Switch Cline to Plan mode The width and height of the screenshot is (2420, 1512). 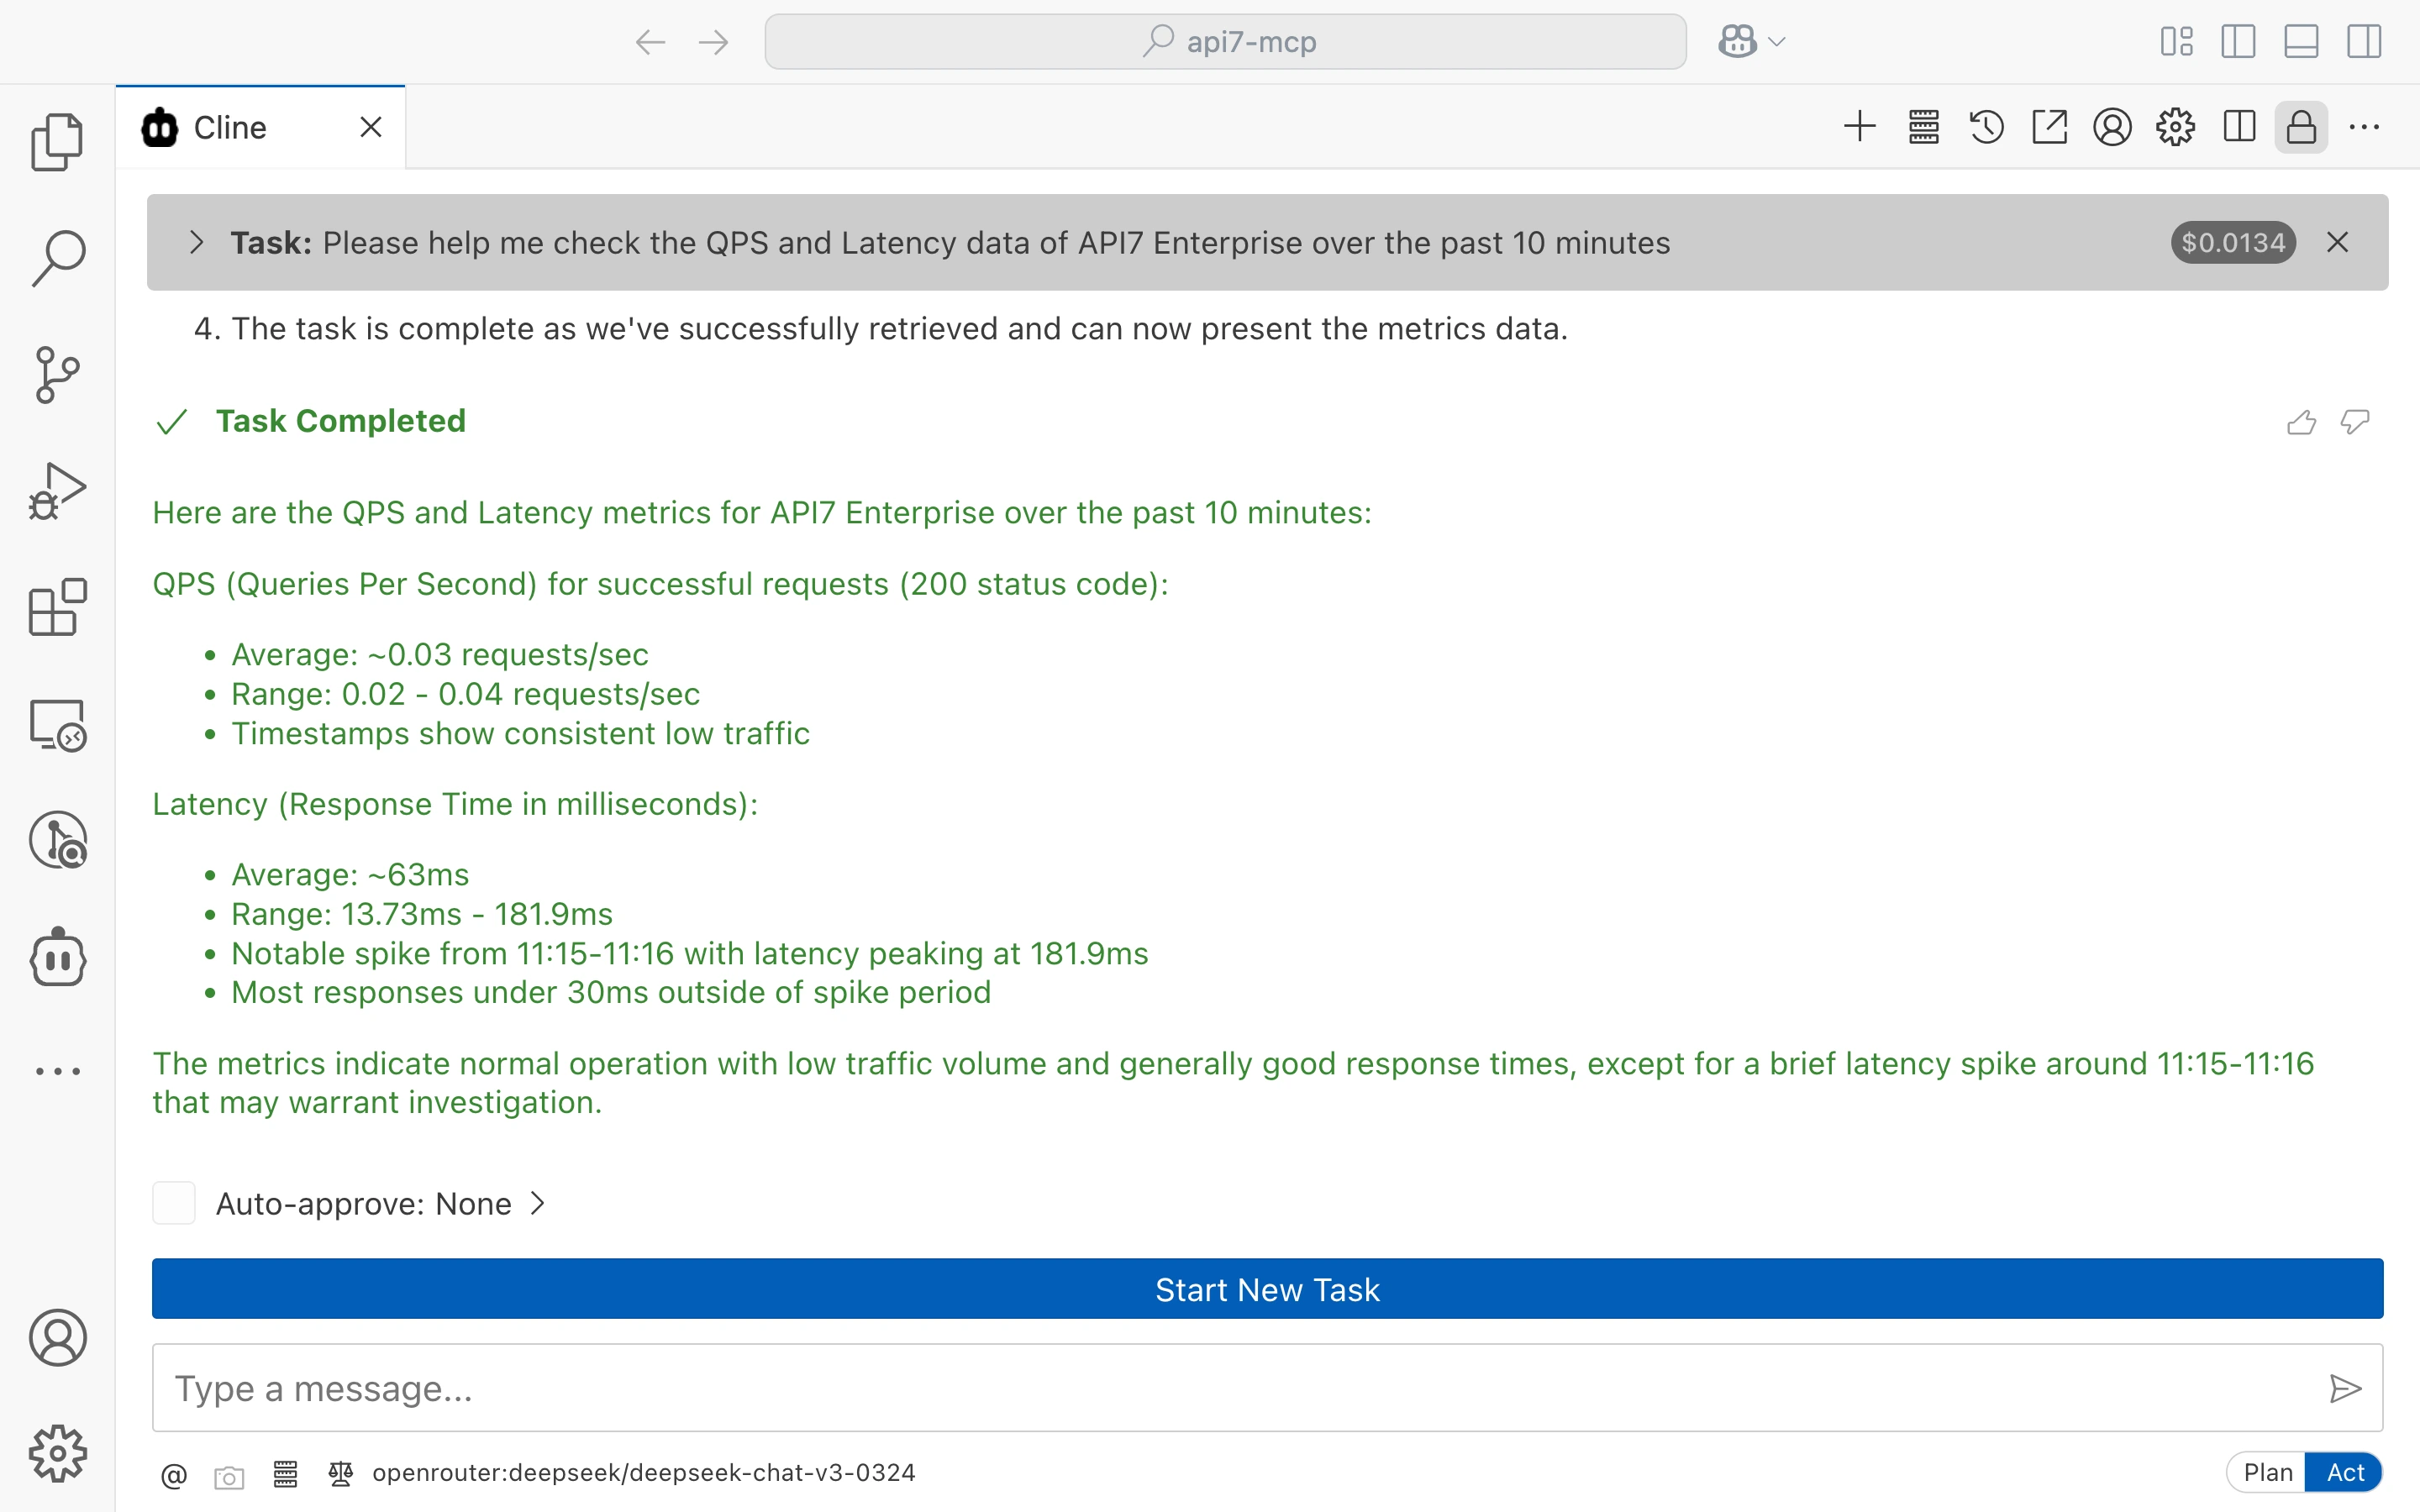2266,1473
